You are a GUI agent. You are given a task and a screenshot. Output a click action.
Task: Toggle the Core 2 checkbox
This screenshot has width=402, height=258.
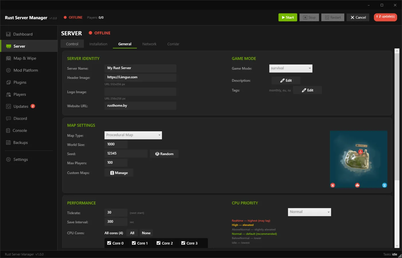coord(159,243)
